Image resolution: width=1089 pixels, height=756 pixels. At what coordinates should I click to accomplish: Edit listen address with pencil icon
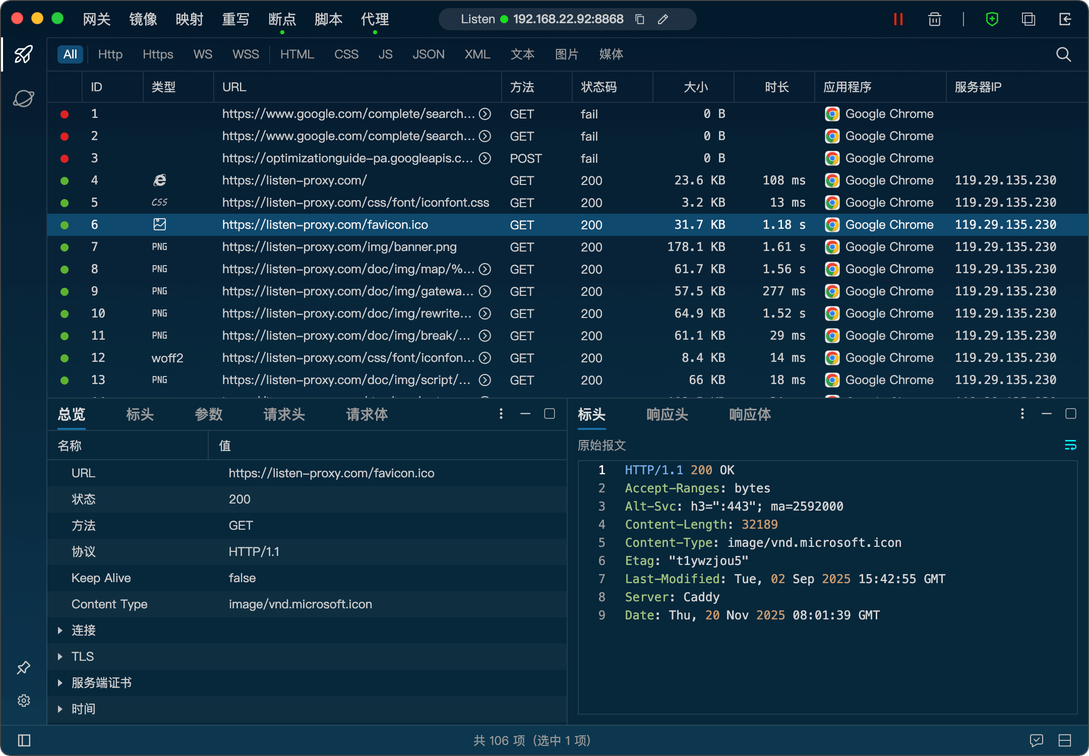(x=663, y=19)
